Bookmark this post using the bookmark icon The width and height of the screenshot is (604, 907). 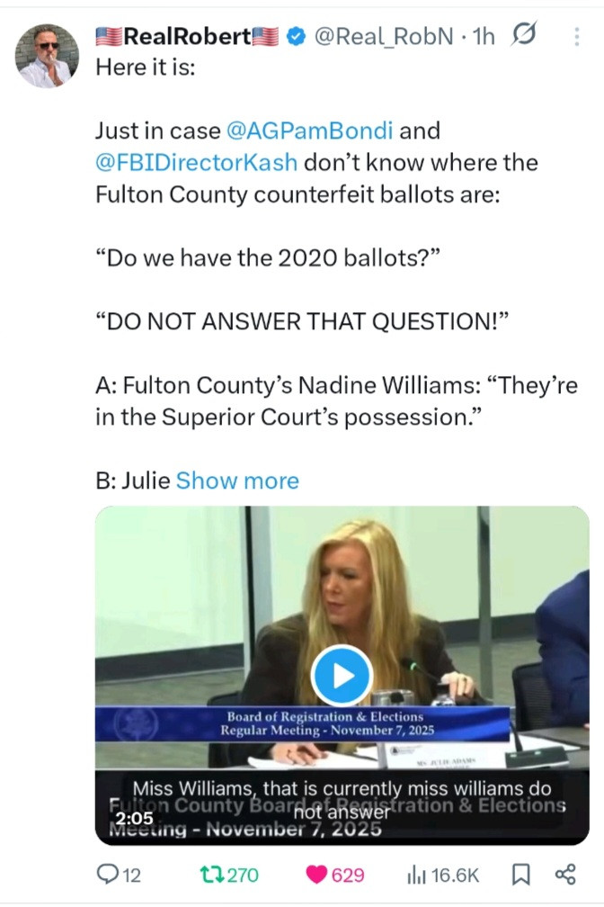tap(521, 875)
